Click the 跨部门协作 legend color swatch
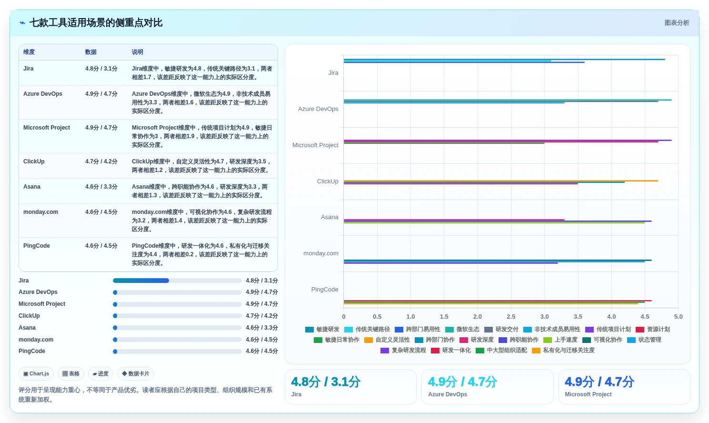The image size is (709, 423). pyautogui.click(x=419, y=340)
